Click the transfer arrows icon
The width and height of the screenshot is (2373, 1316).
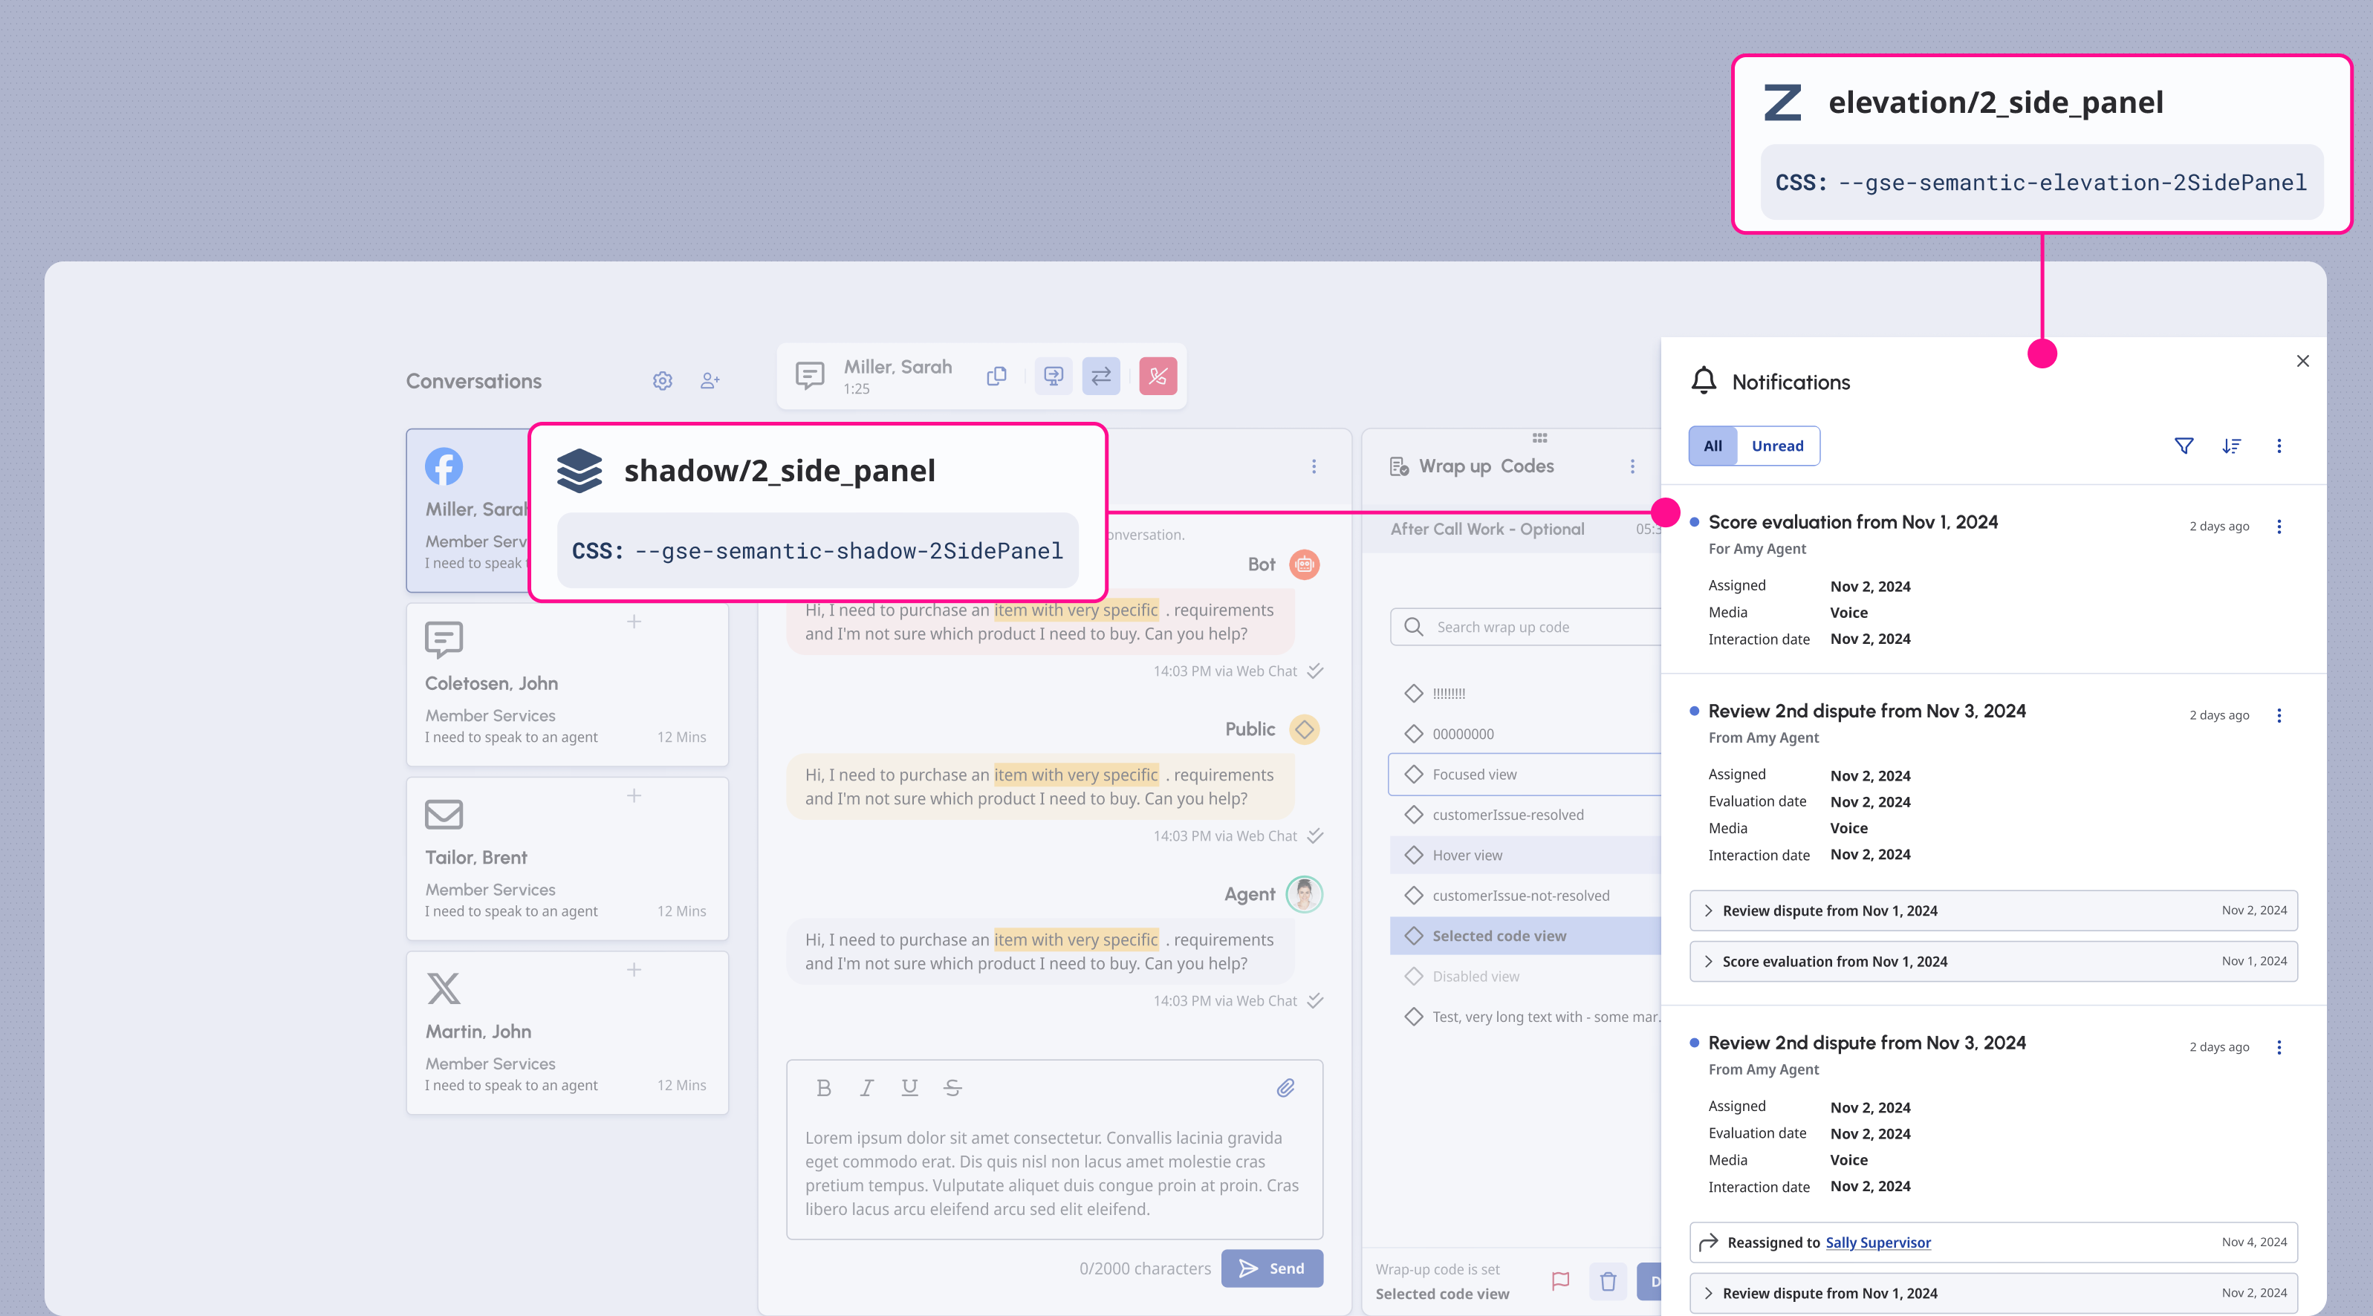pyautogui.click(x=1101, y=376)
